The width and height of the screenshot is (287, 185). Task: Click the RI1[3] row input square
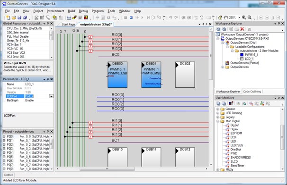(x=90, y=136)
